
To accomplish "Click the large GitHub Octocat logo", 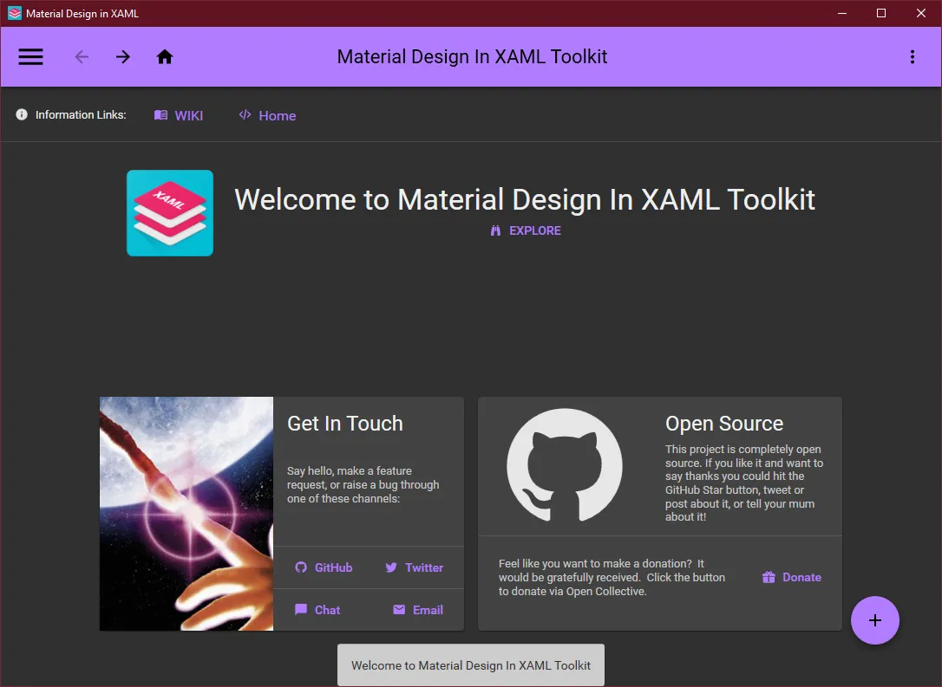I will 565,465.
